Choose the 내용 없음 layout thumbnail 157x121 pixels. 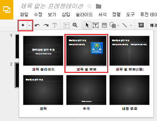129,90
